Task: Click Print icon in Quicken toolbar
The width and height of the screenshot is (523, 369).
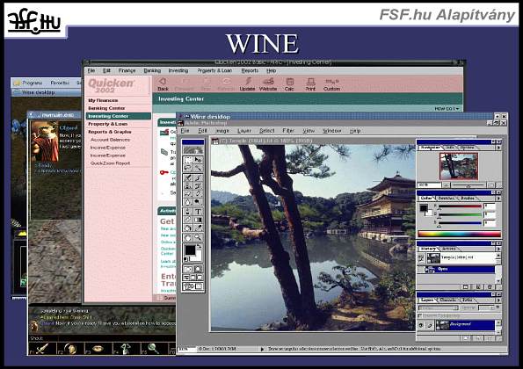Action: pos(310,84)
